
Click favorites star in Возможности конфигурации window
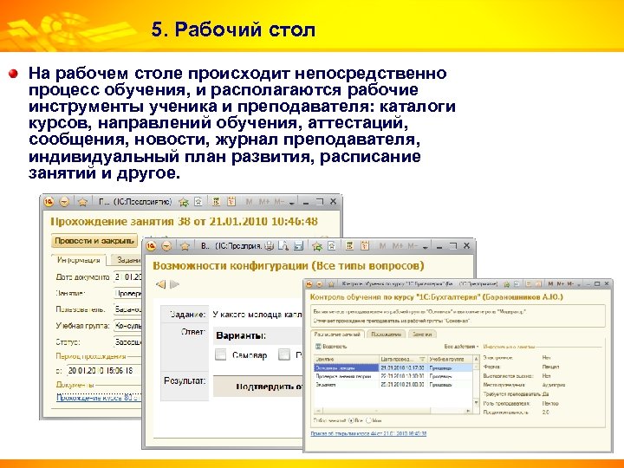(185, 246)
